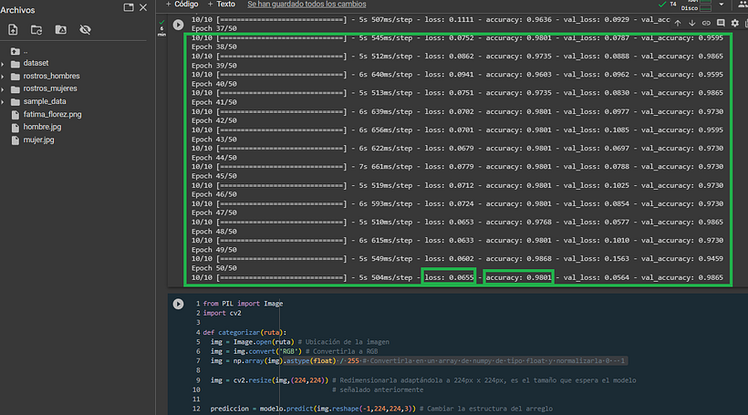
Task: Select the fatima_florez.png file
Action: (53, 115)
